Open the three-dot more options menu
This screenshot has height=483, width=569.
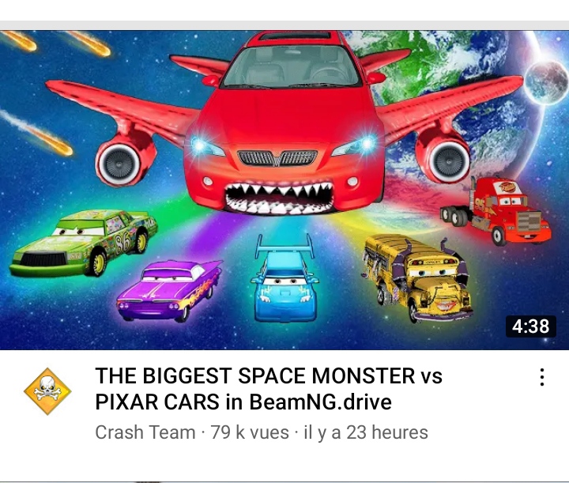coord(542,377)
